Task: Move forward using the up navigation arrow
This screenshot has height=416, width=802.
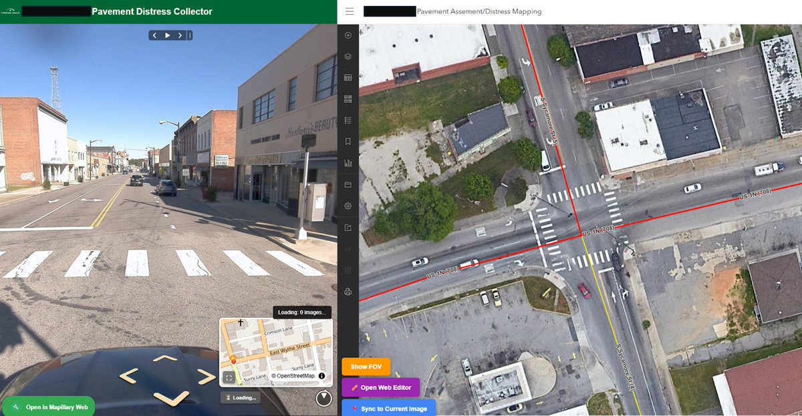Action: [x=164, y=359]
